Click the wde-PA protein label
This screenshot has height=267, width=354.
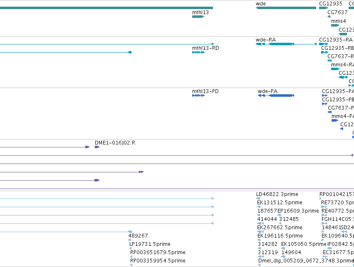click(267, 91)
